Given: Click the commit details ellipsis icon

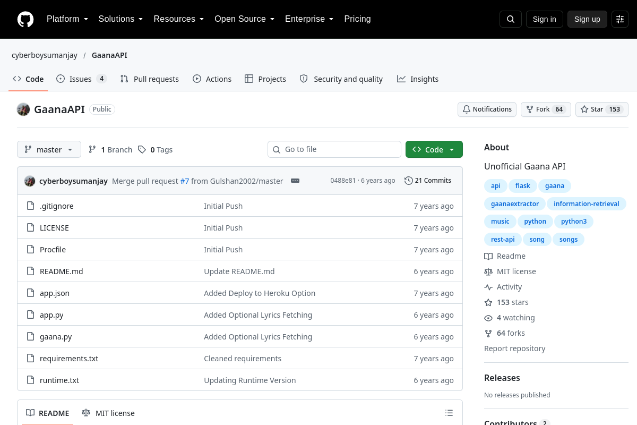Looking at the screenshot, I should coord(295,181).
